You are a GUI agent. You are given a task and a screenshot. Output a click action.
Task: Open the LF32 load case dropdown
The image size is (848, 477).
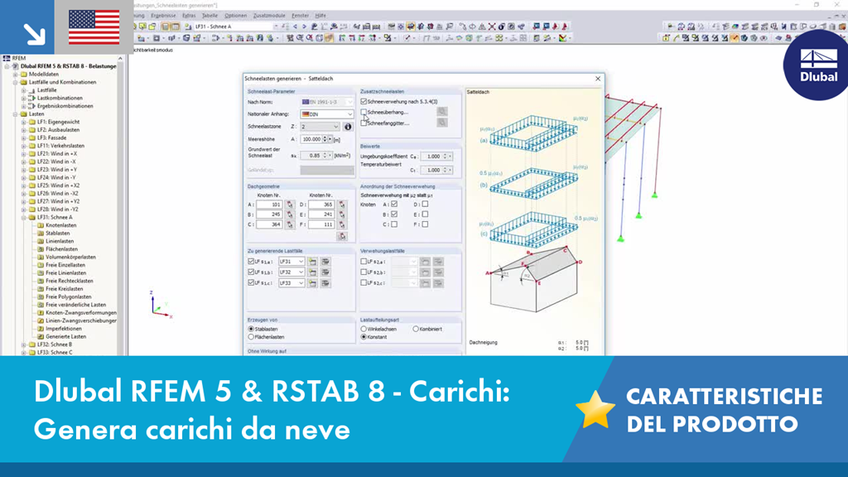pyautogui.click(x=291, y=272)
